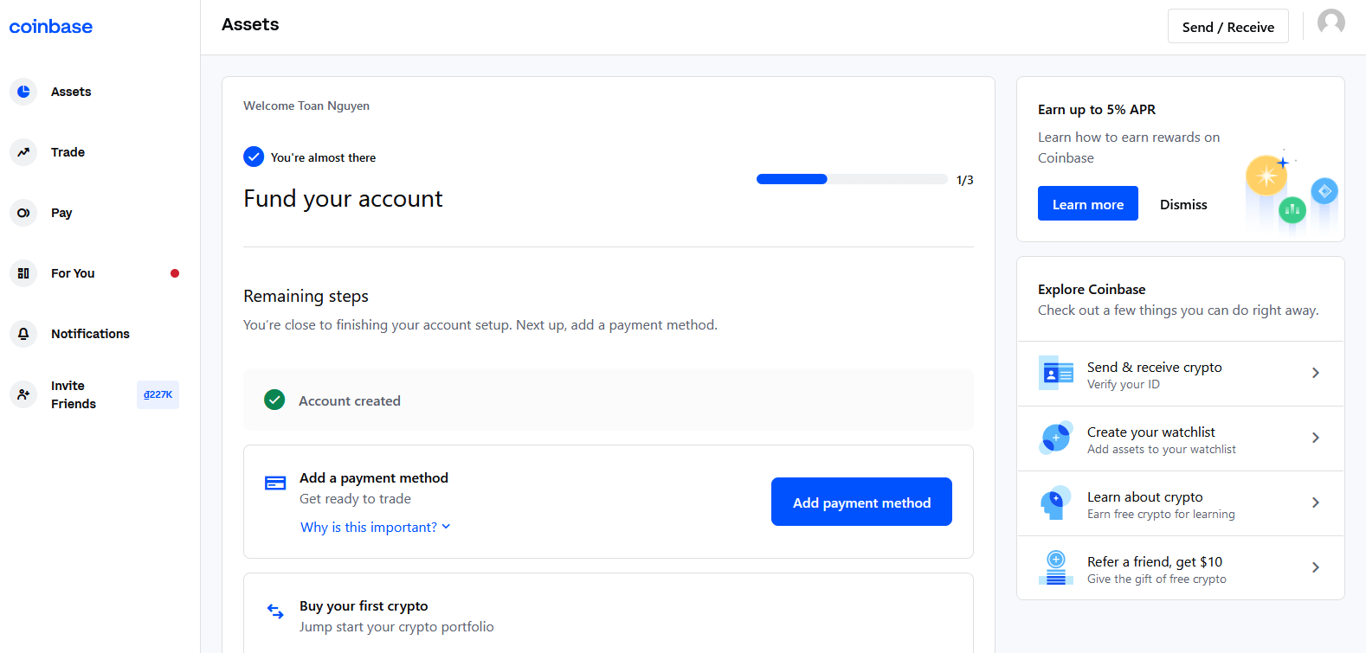Click the Remaining steps heading

(x=306, y=296)
